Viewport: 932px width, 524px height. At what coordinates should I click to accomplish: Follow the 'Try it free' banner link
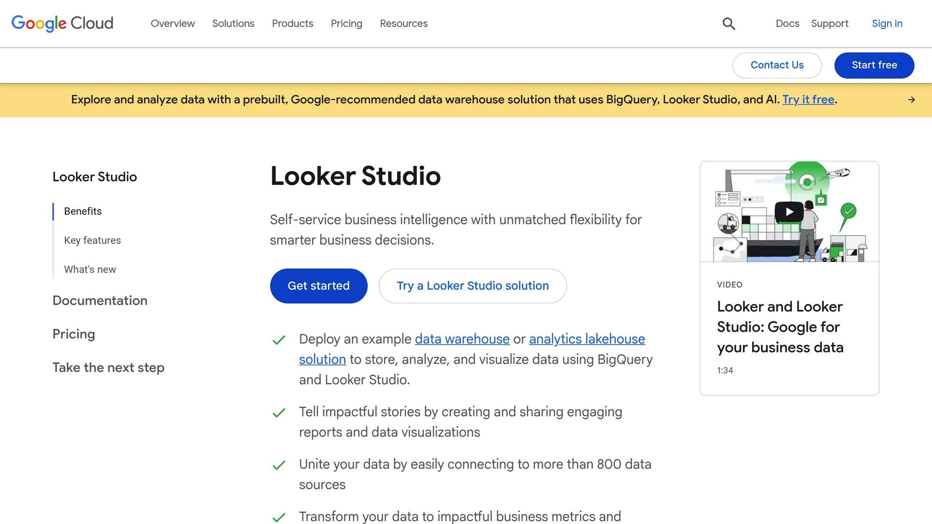click(808, 100)
